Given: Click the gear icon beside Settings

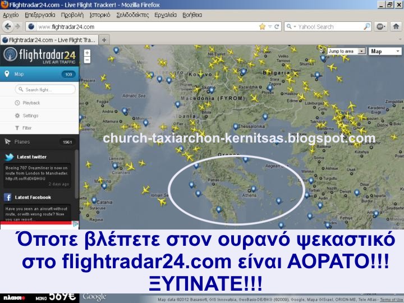Looking at the screenshot, I should (x=17, y=116).
